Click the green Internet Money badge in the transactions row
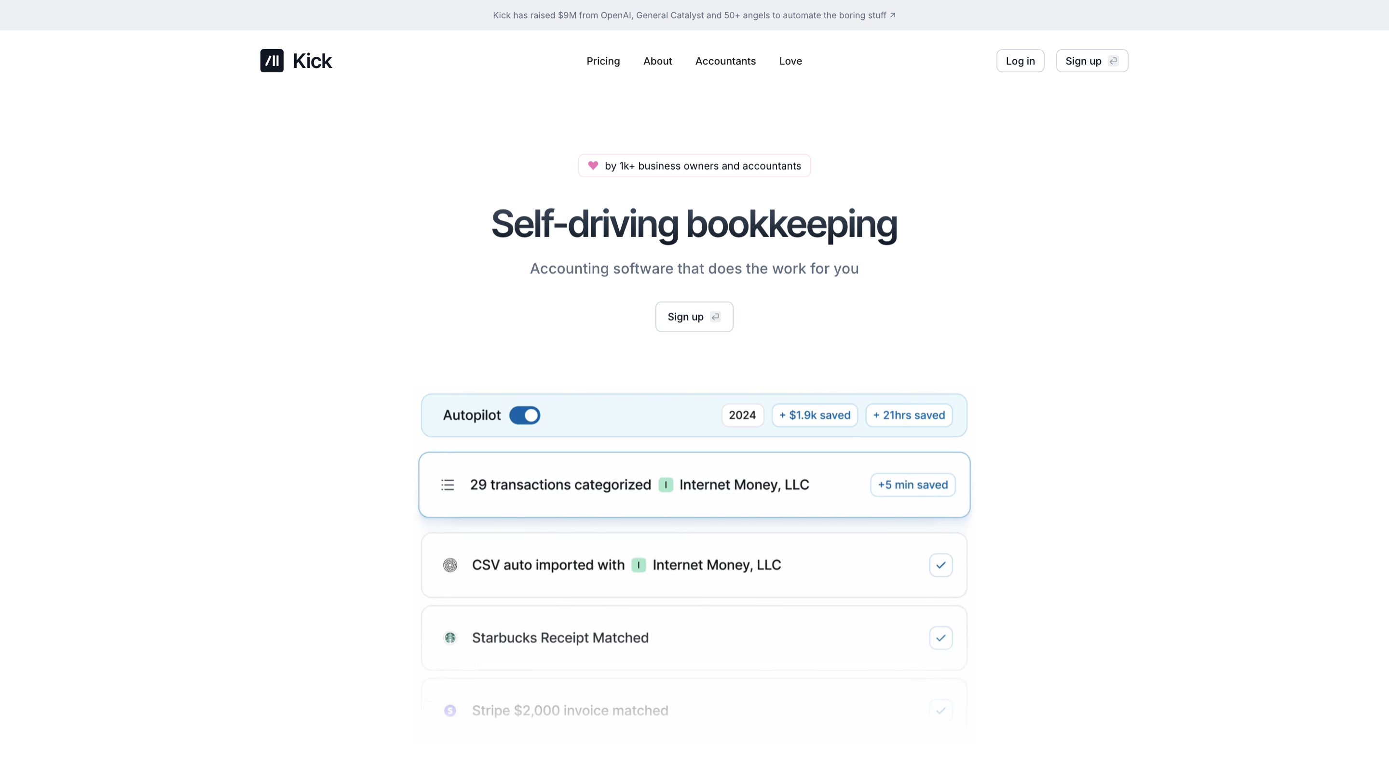Image resolution: width=1389 pixels, height=781 pixels. click(x=666, y=485)
